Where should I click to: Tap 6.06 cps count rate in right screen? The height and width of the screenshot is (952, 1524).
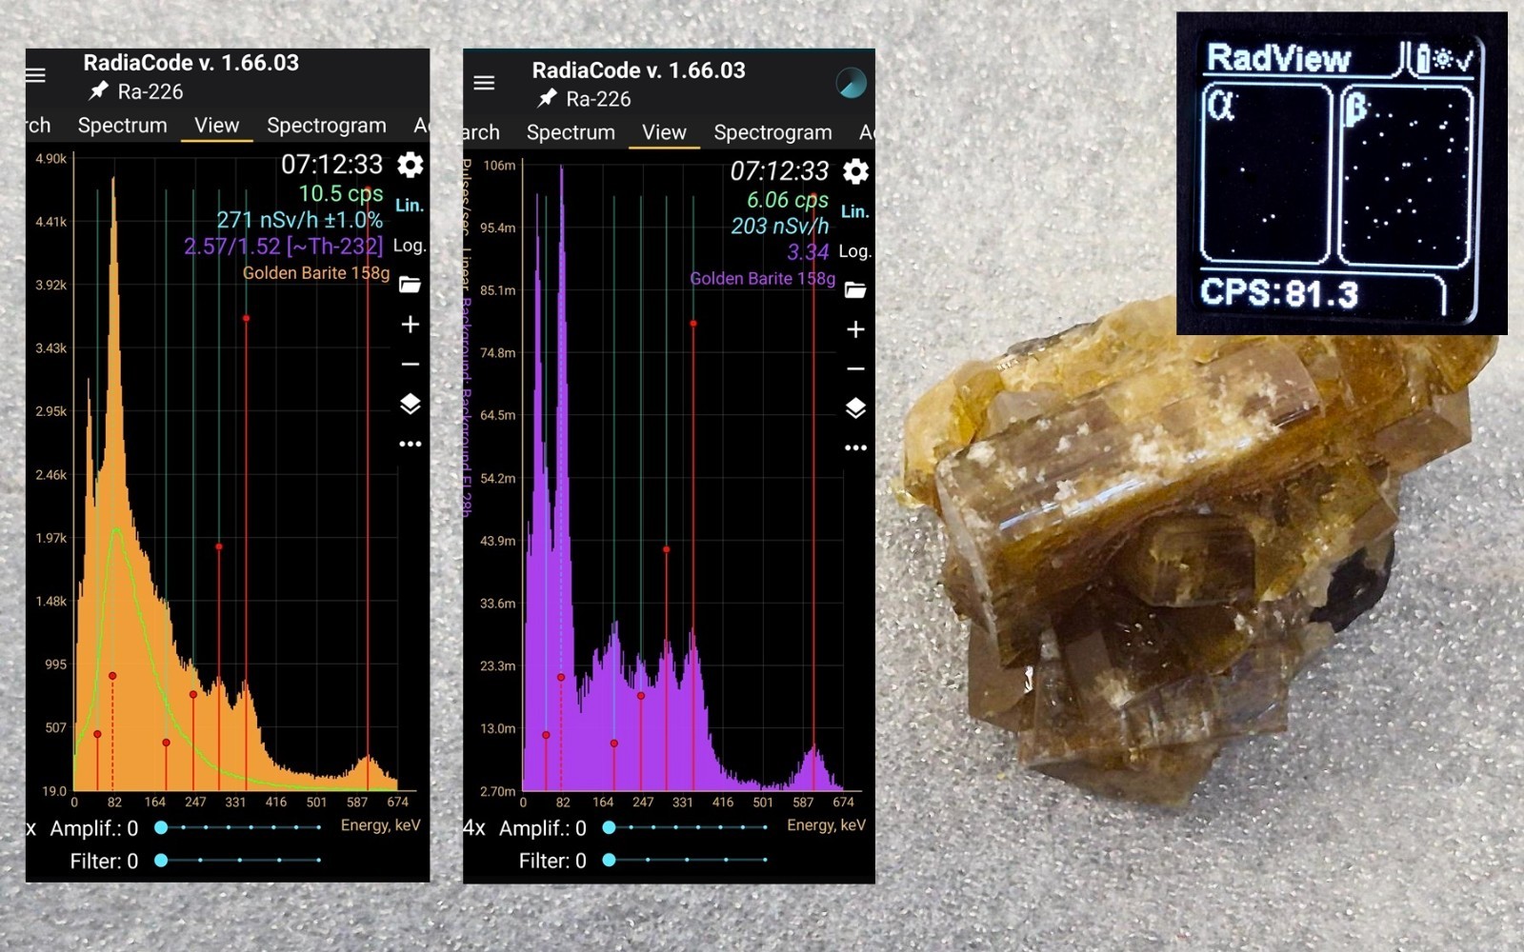pos(788,201)
